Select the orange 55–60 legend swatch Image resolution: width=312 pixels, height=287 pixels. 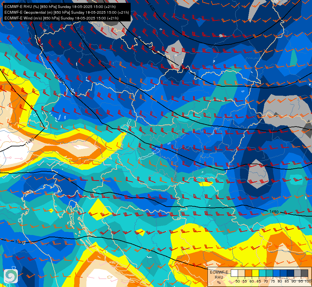click(x=248, y=273)
